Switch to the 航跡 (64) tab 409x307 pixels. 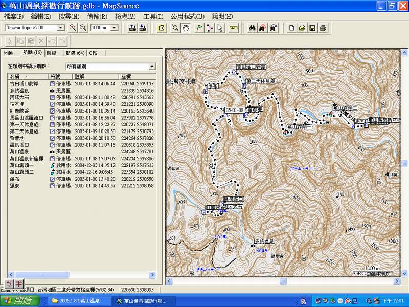click(x=75, y=53)
